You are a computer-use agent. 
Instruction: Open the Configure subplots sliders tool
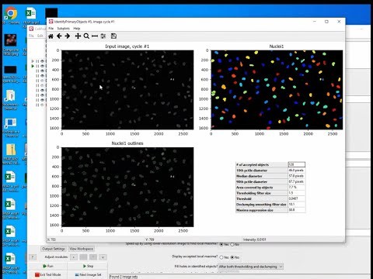103,36
